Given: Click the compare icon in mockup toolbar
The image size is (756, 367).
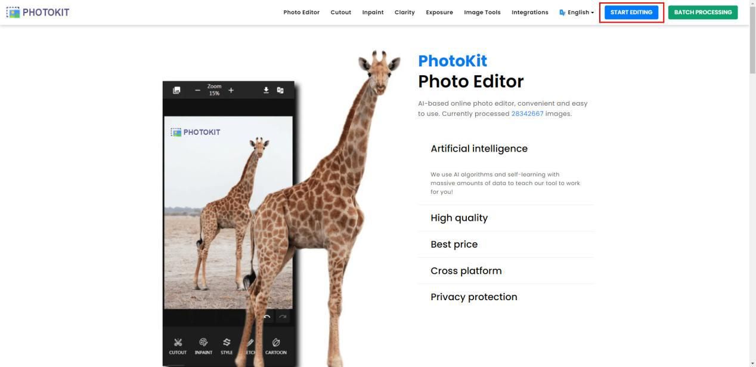Looking at the screenshot, I should click(x=280, y=90).
